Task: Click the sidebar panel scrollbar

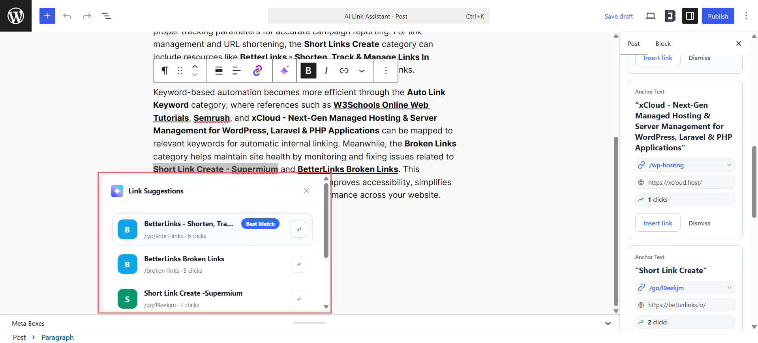Action: point(754,182)
